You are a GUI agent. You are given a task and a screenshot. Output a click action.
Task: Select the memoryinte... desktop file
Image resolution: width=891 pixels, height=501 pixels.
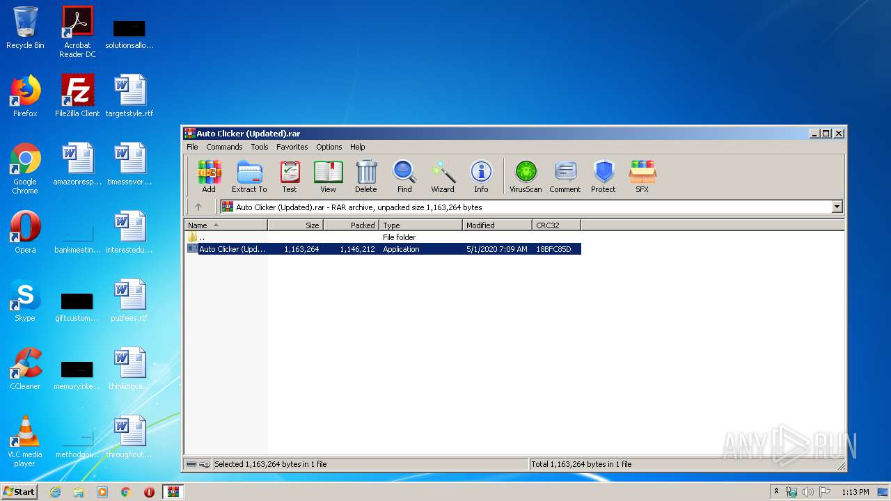tap(77, 375)
